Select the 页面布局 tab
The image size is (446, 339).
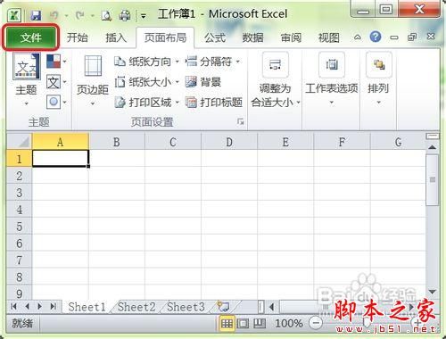click(x=165, y=37)
